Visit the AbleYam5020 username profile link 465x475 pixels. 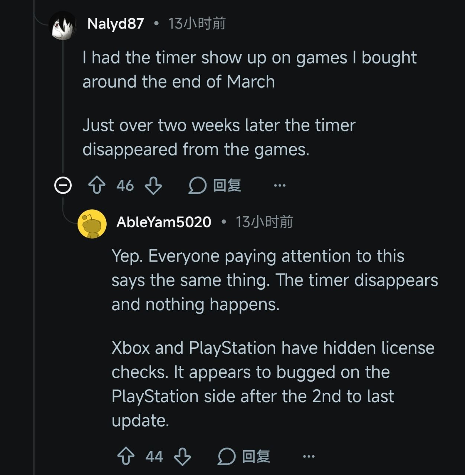tap(164, 222)
